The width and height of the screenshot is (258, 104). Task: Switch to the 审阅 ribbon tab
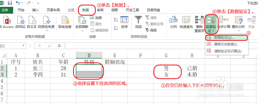coord(100,10)
